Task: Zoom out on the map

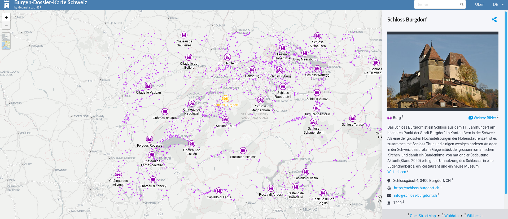Action: (x=6, y=25)
